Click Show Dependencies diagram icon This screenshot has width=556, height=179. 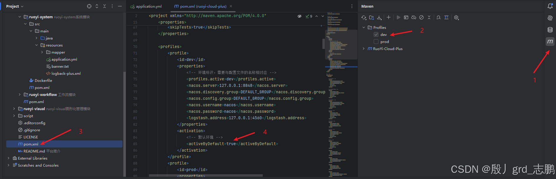(x=446, y=18)
